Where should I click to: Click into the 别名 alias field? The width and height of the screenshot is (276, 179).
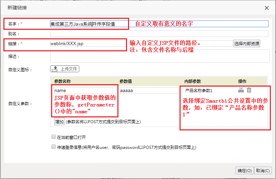(x=159, y=34)
